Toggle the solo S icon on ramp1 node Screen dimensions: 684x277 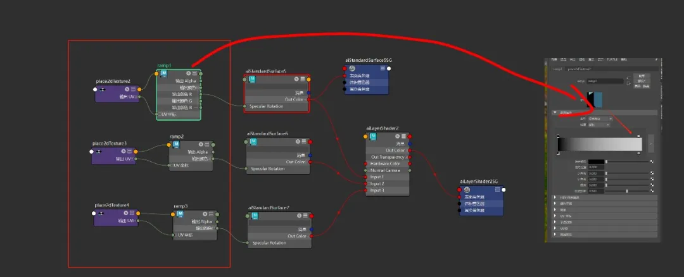pyautogui.click(x=189, y=73)
